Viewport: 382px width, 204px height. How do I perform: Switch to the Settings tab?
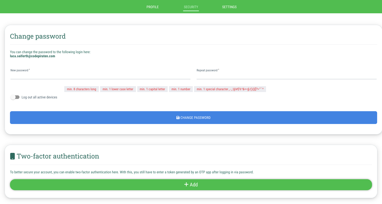click(229, 7)
